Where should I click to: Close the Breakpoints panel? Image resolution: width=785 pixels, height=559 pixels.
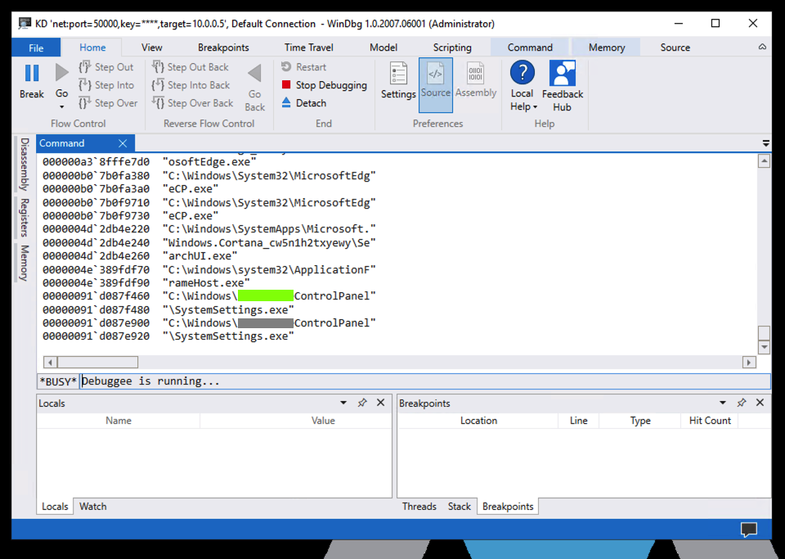[760, 403]
